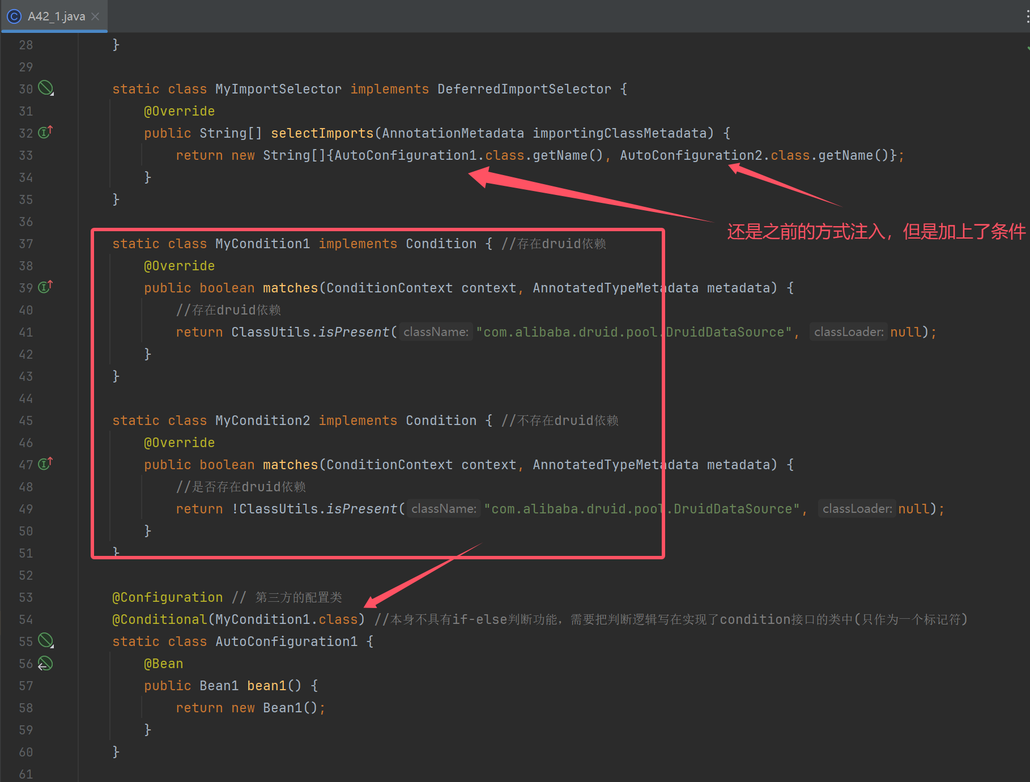Viewport: 1030px width, 782px height.
Task: Click the @Bean annotation on line 56
Action: pos(163,664)
